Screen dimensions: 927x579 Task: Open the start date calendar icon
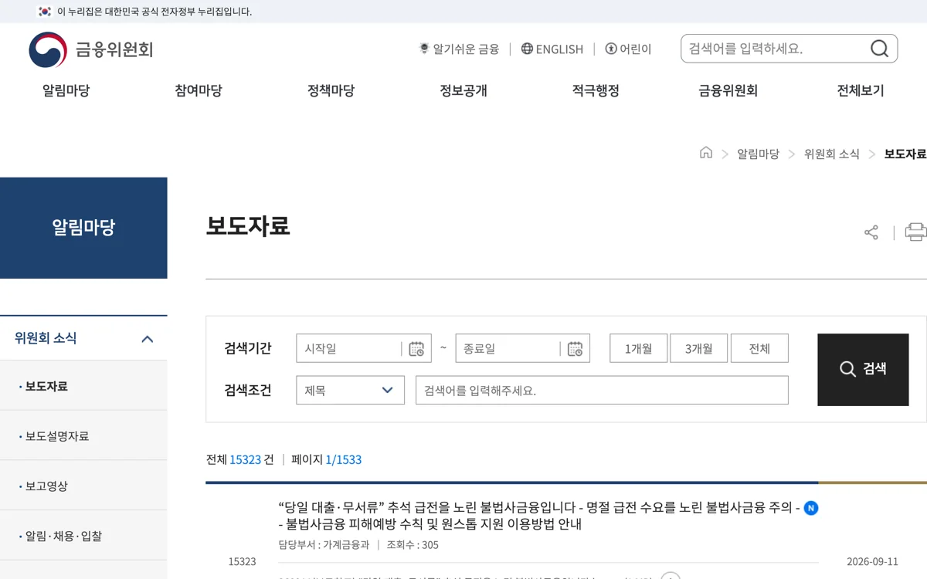[x=416, y=349]
